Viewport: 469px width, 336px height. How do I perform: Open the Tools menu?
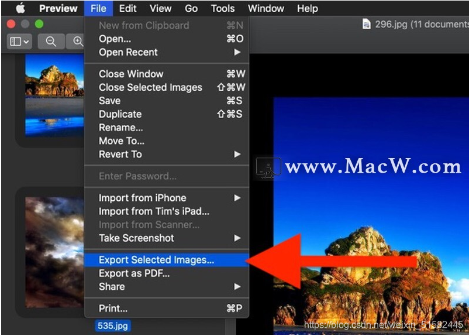point(223,8)
